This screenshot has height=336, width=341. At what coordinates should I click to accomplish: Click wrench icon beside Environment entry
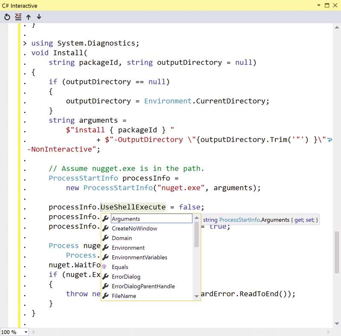click(105, 247)
